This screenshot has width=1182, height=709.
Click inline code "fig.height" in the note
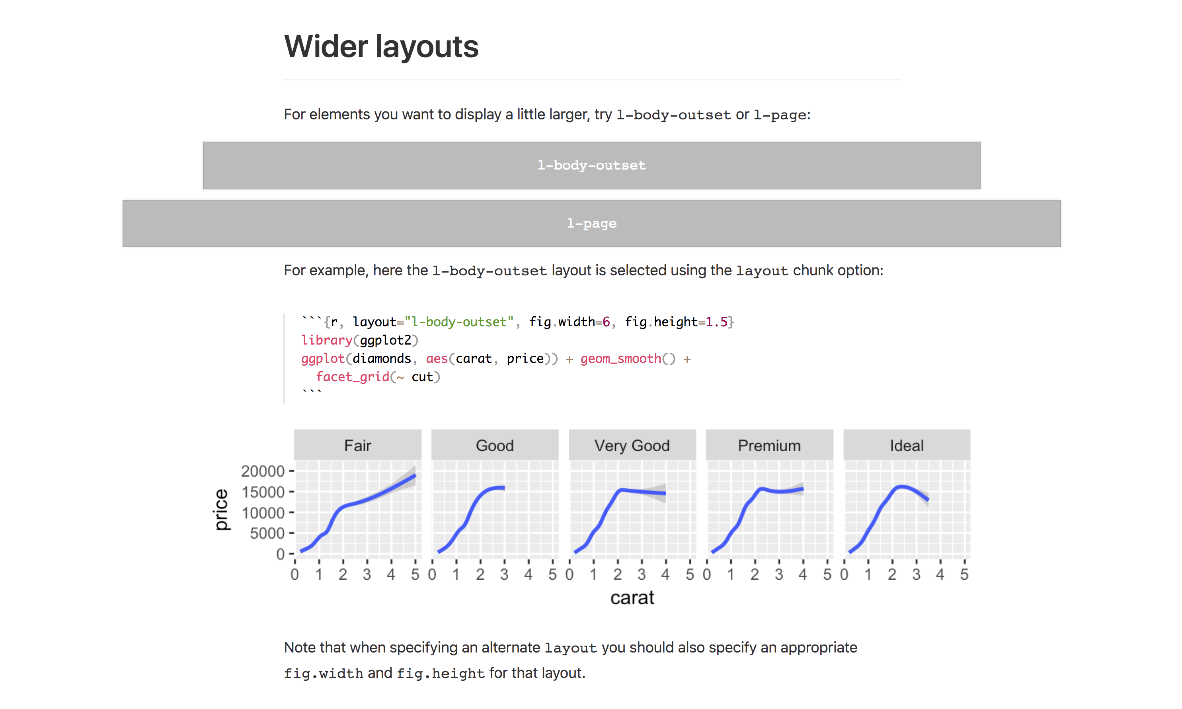point(440,674)
